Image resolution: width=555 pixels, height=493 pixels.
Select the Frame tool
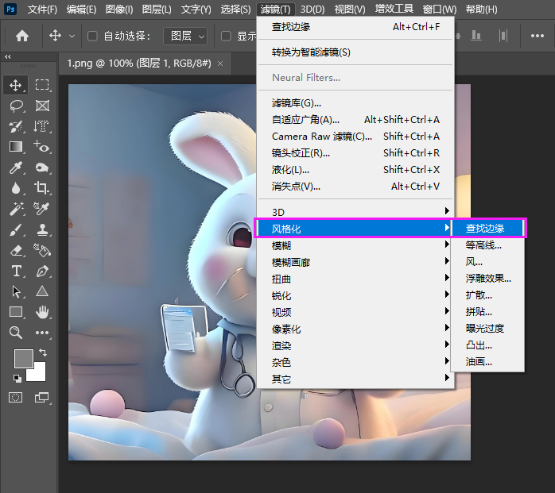coord(42,106)
